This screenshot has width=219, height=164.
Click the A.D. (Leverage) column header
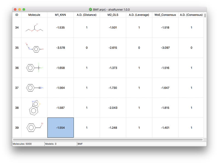pos(139,15)
